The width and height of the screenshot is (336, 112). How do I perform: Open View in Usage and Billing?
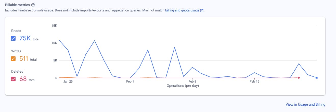pyautogui.click(x=305, y=104)
